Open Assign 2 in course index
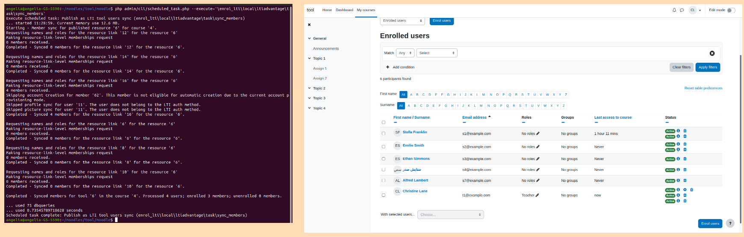Viewport: 744px width, 237px height. pos(320,79)
